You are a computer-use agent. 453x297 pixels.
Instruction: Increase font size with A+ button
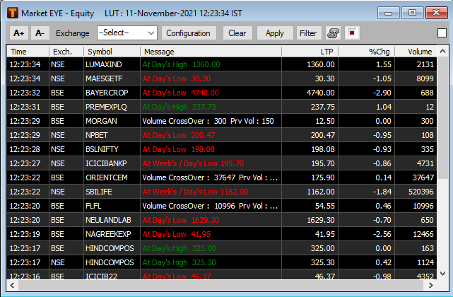[19, 33]
